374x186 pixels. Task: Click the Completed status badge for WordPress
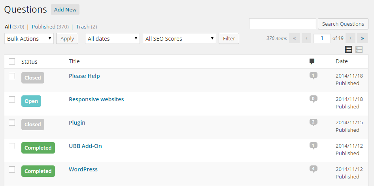tap(38, 171)
